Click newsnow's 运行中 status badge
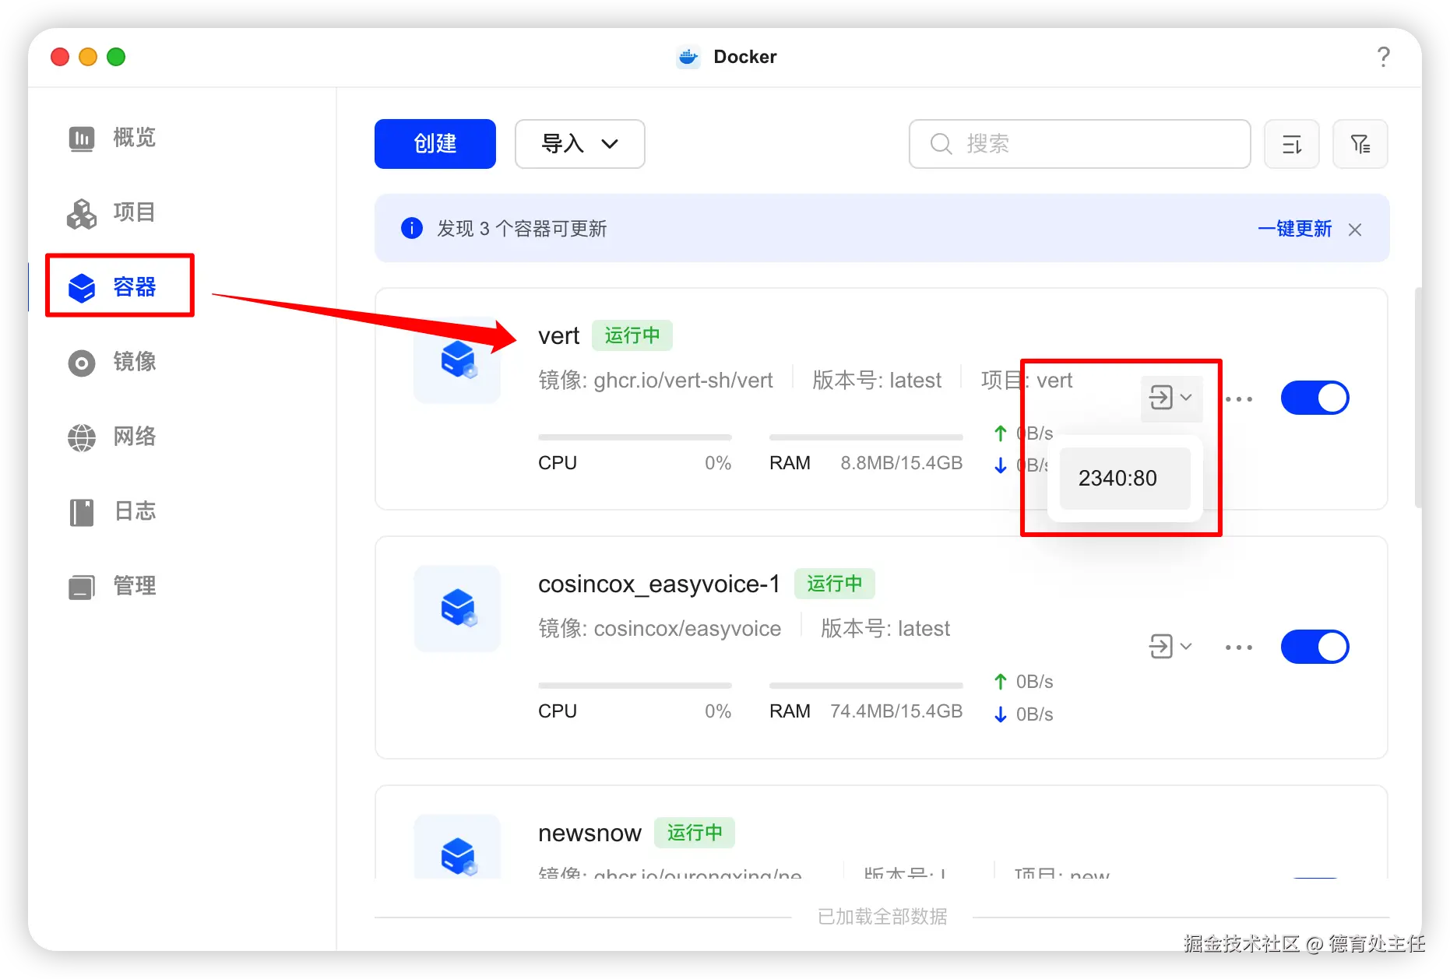 pos(695,833)
